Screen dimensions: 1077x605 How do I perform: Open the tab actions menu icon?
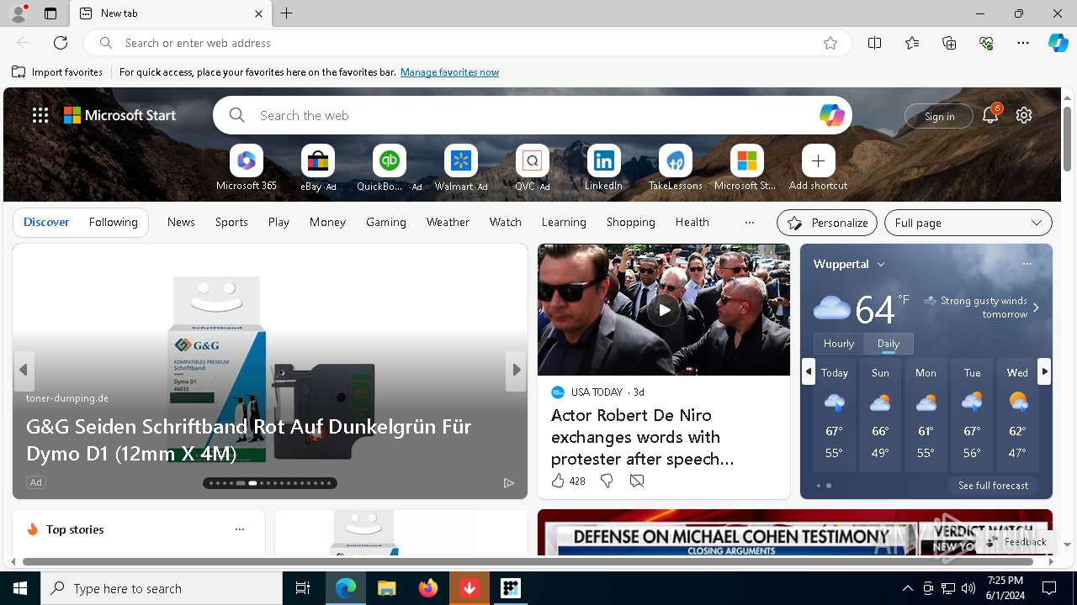tap(50, 13)
